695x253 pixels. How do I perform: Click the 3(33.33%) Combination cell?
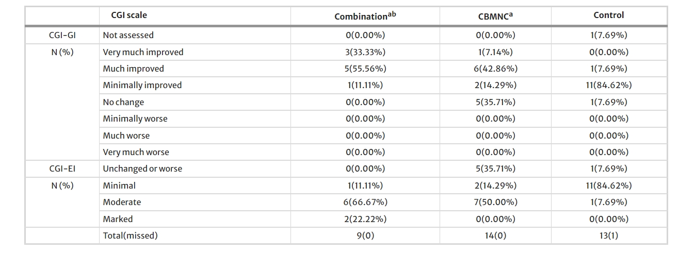click(x=365, y=52)
